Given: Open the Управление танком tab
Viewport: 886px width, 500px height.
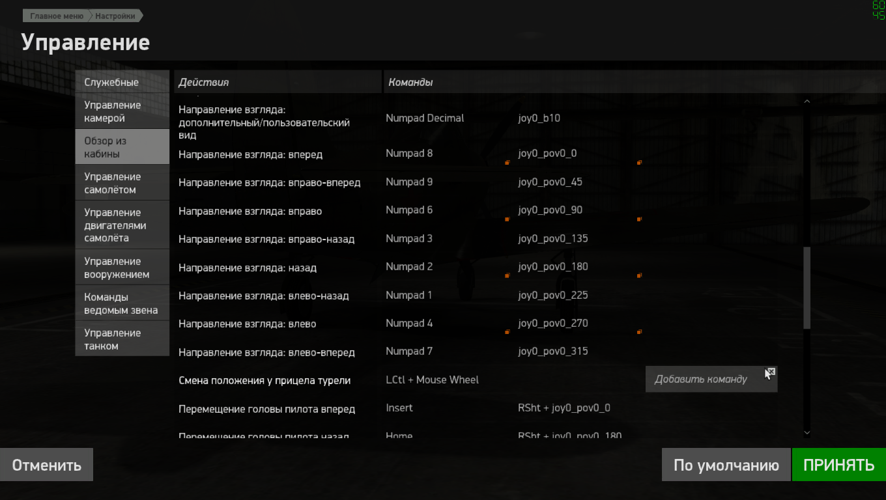Looking at the screenshot, I should click(122, 339).
